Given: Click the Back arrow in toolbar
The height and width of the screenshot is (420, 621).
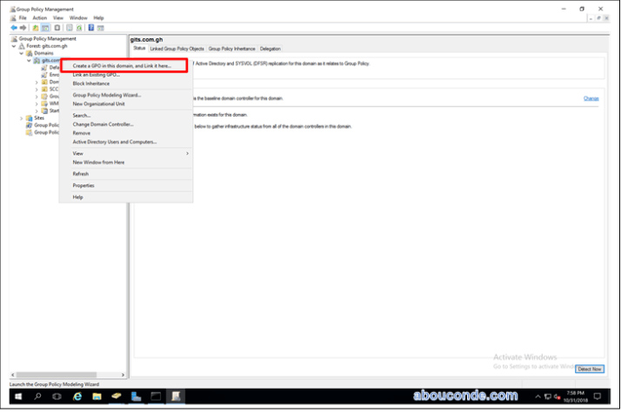Looking at the screenshot, I should pos(13,27).
